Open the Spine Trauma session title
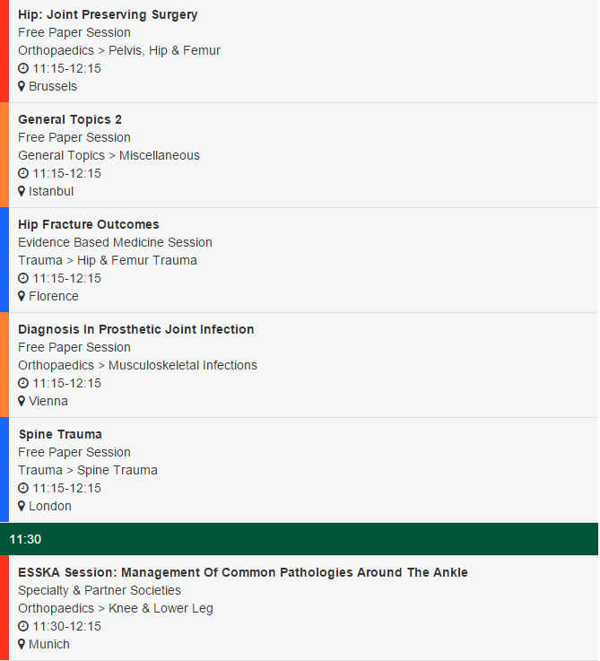This screenshot has width=600, height=661. tap(60, 435)
